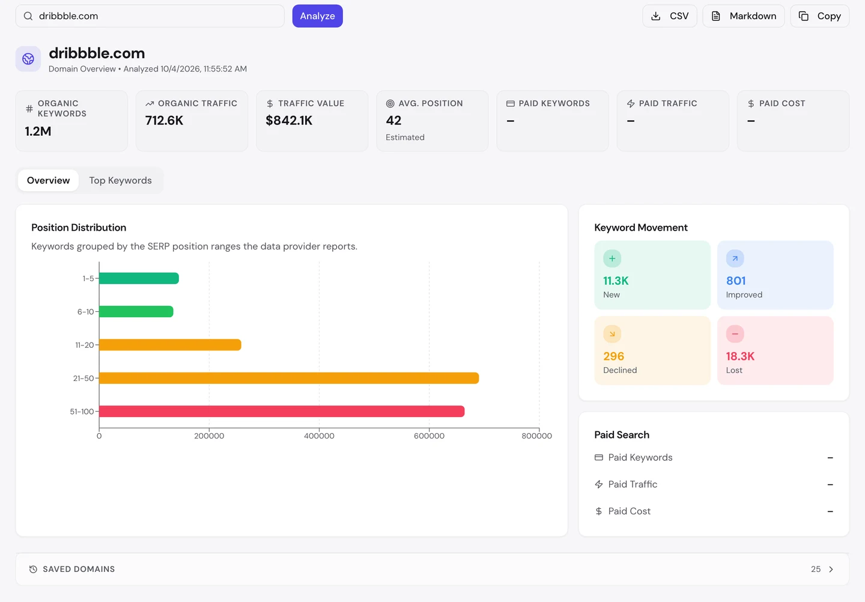
Task: Export data with the CSV button
Action: pos(670,16)
